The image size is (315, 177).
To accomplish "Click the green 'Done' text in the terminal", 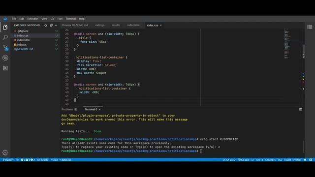I will [97, 131].
